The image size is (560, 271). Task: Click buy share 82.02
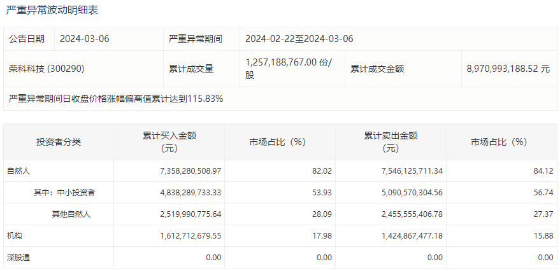pyautogui.click(x=322, y=171)
